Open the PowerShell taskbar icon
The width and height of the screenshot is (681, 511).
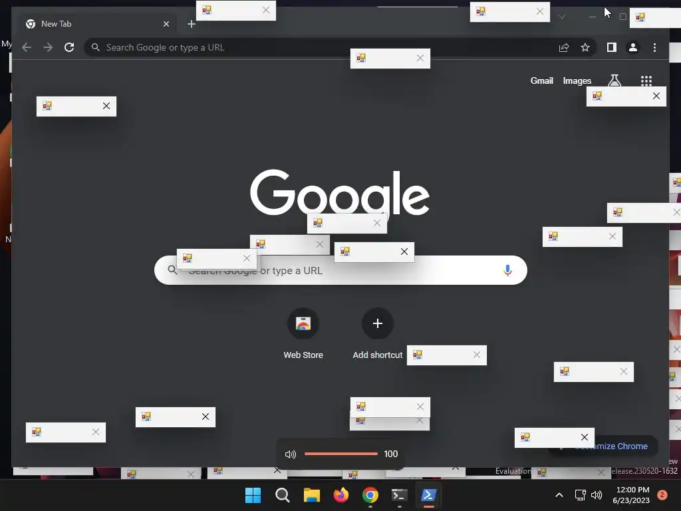click(429, 495)
